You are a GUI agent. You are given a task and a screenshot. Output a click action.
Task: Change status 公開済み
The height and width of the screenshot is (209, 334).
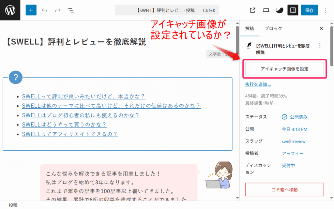pos(295,117)
